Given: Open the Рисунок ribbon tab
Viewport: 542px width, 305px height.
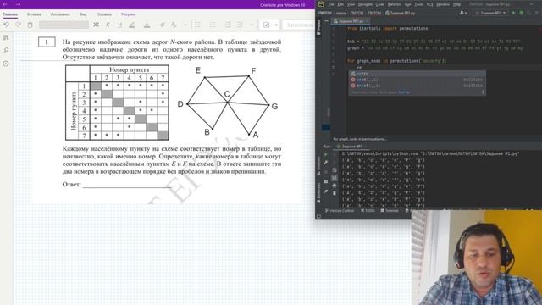Looking at the screenshot, I should [128, 14].
